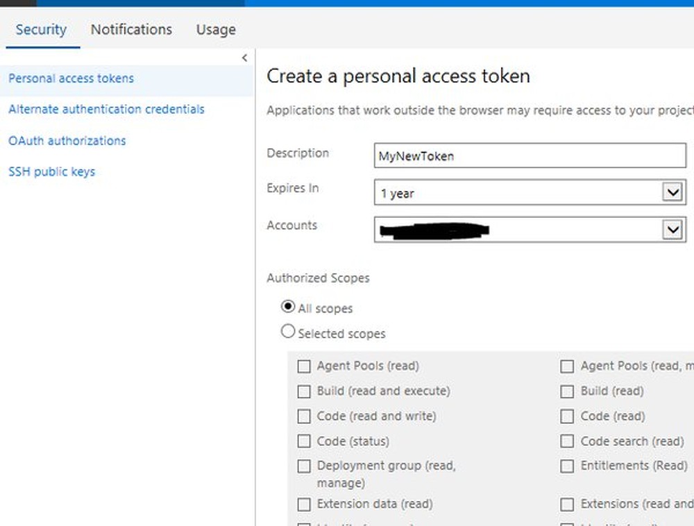
Task: Open the SSH public keys page
Action: pyautogui.click(x=51, y=171)
